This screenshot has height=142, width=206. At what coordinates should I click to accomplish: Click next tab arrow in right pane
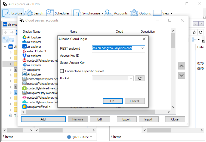tap(201, 24)
